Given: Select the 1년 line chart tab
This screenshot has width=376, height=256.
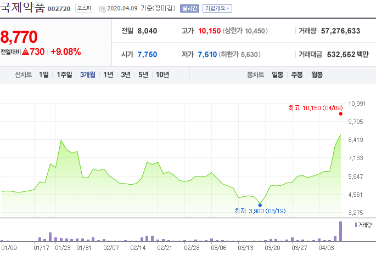Looking at the screenshot, I should pyautogui.click(x=108, y=75).
